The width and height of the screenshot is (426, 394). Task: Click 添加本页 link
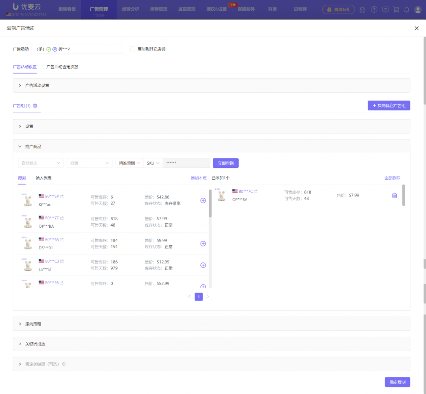tap(198, 178)
